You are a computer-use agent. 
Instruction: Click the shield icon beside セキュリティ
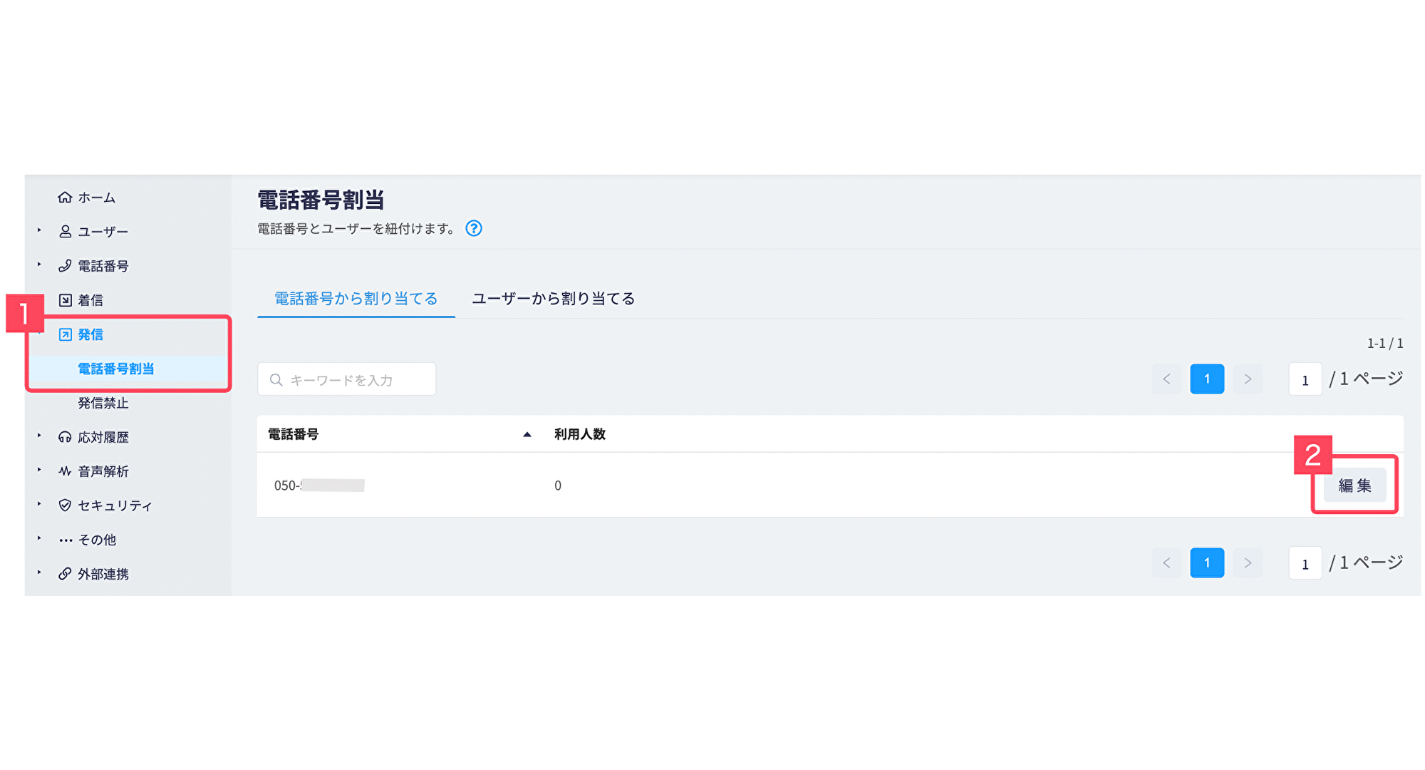65,505
